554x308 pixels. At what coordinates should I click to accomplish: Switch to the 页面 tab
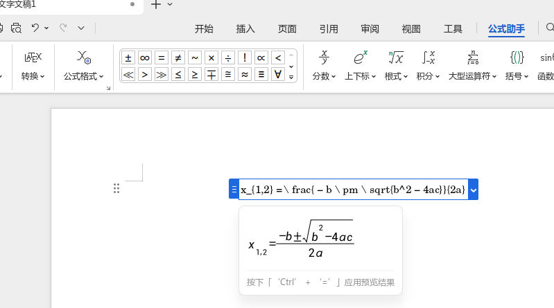[x=287, y=28]
